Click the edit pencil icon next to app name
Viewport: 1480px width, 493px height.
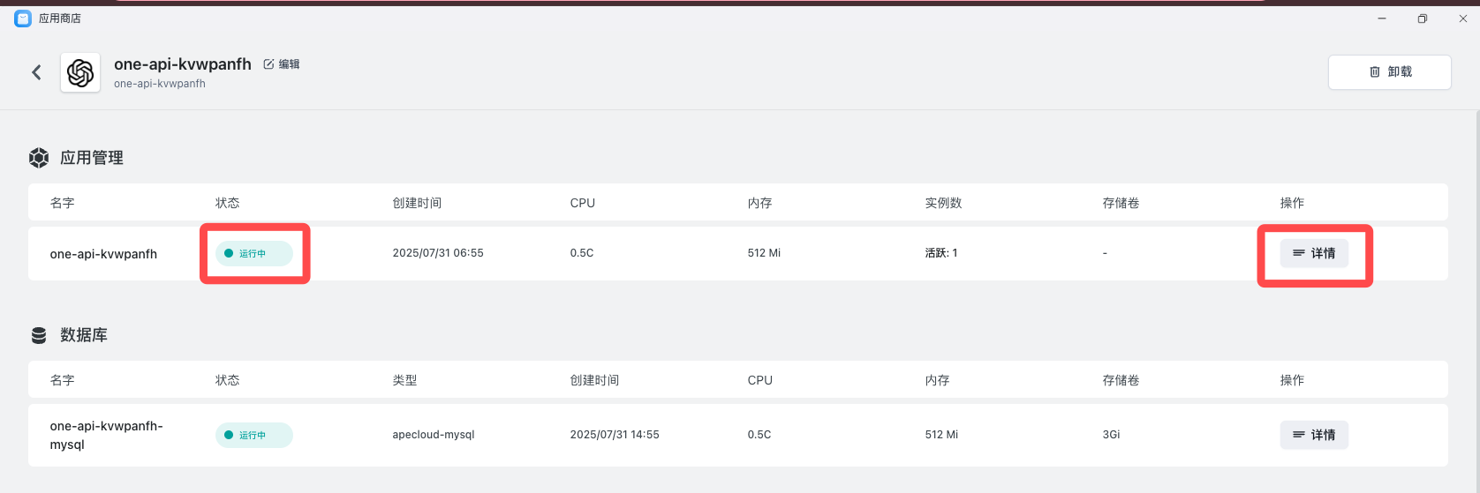click(x=268, y=64)
